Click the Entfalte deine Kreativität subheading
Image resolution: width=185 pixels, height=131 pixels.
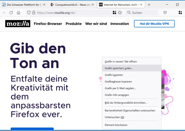point(40,96)
